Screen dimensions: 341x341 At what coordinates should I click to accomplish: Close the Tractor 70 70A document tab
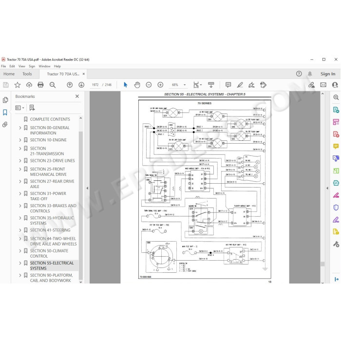83,74
